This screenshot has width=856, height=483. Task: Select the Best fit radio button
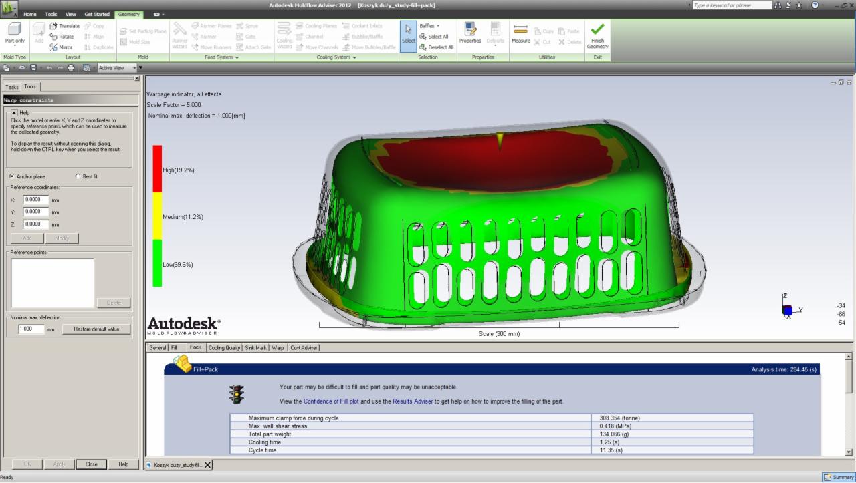coord(78,176)
